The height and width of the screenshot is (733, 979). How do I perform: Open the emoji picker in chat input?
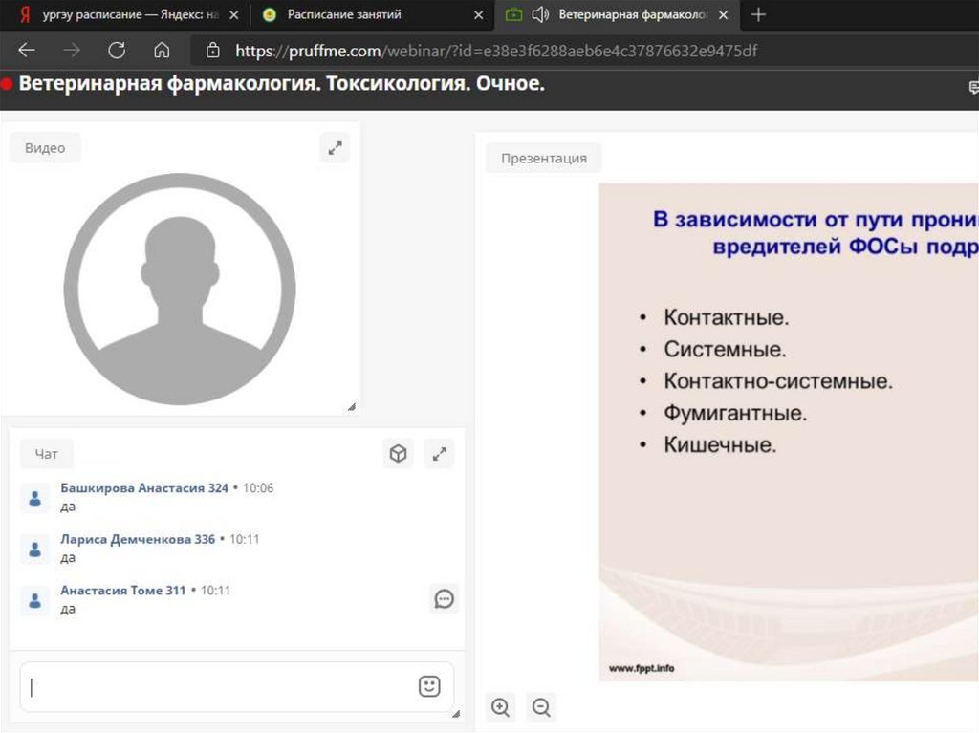pyautogui.click(x=429, y=686)
